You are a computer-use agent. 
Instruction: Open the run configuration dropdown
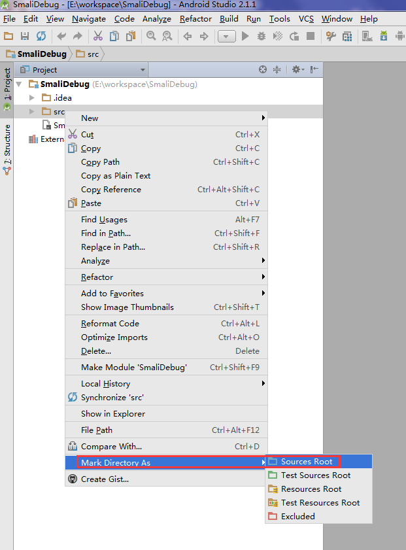point(226,36)
